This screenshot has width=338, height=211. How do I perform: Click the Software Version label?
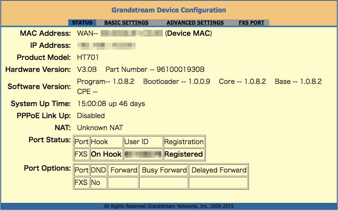pos(39,87)
